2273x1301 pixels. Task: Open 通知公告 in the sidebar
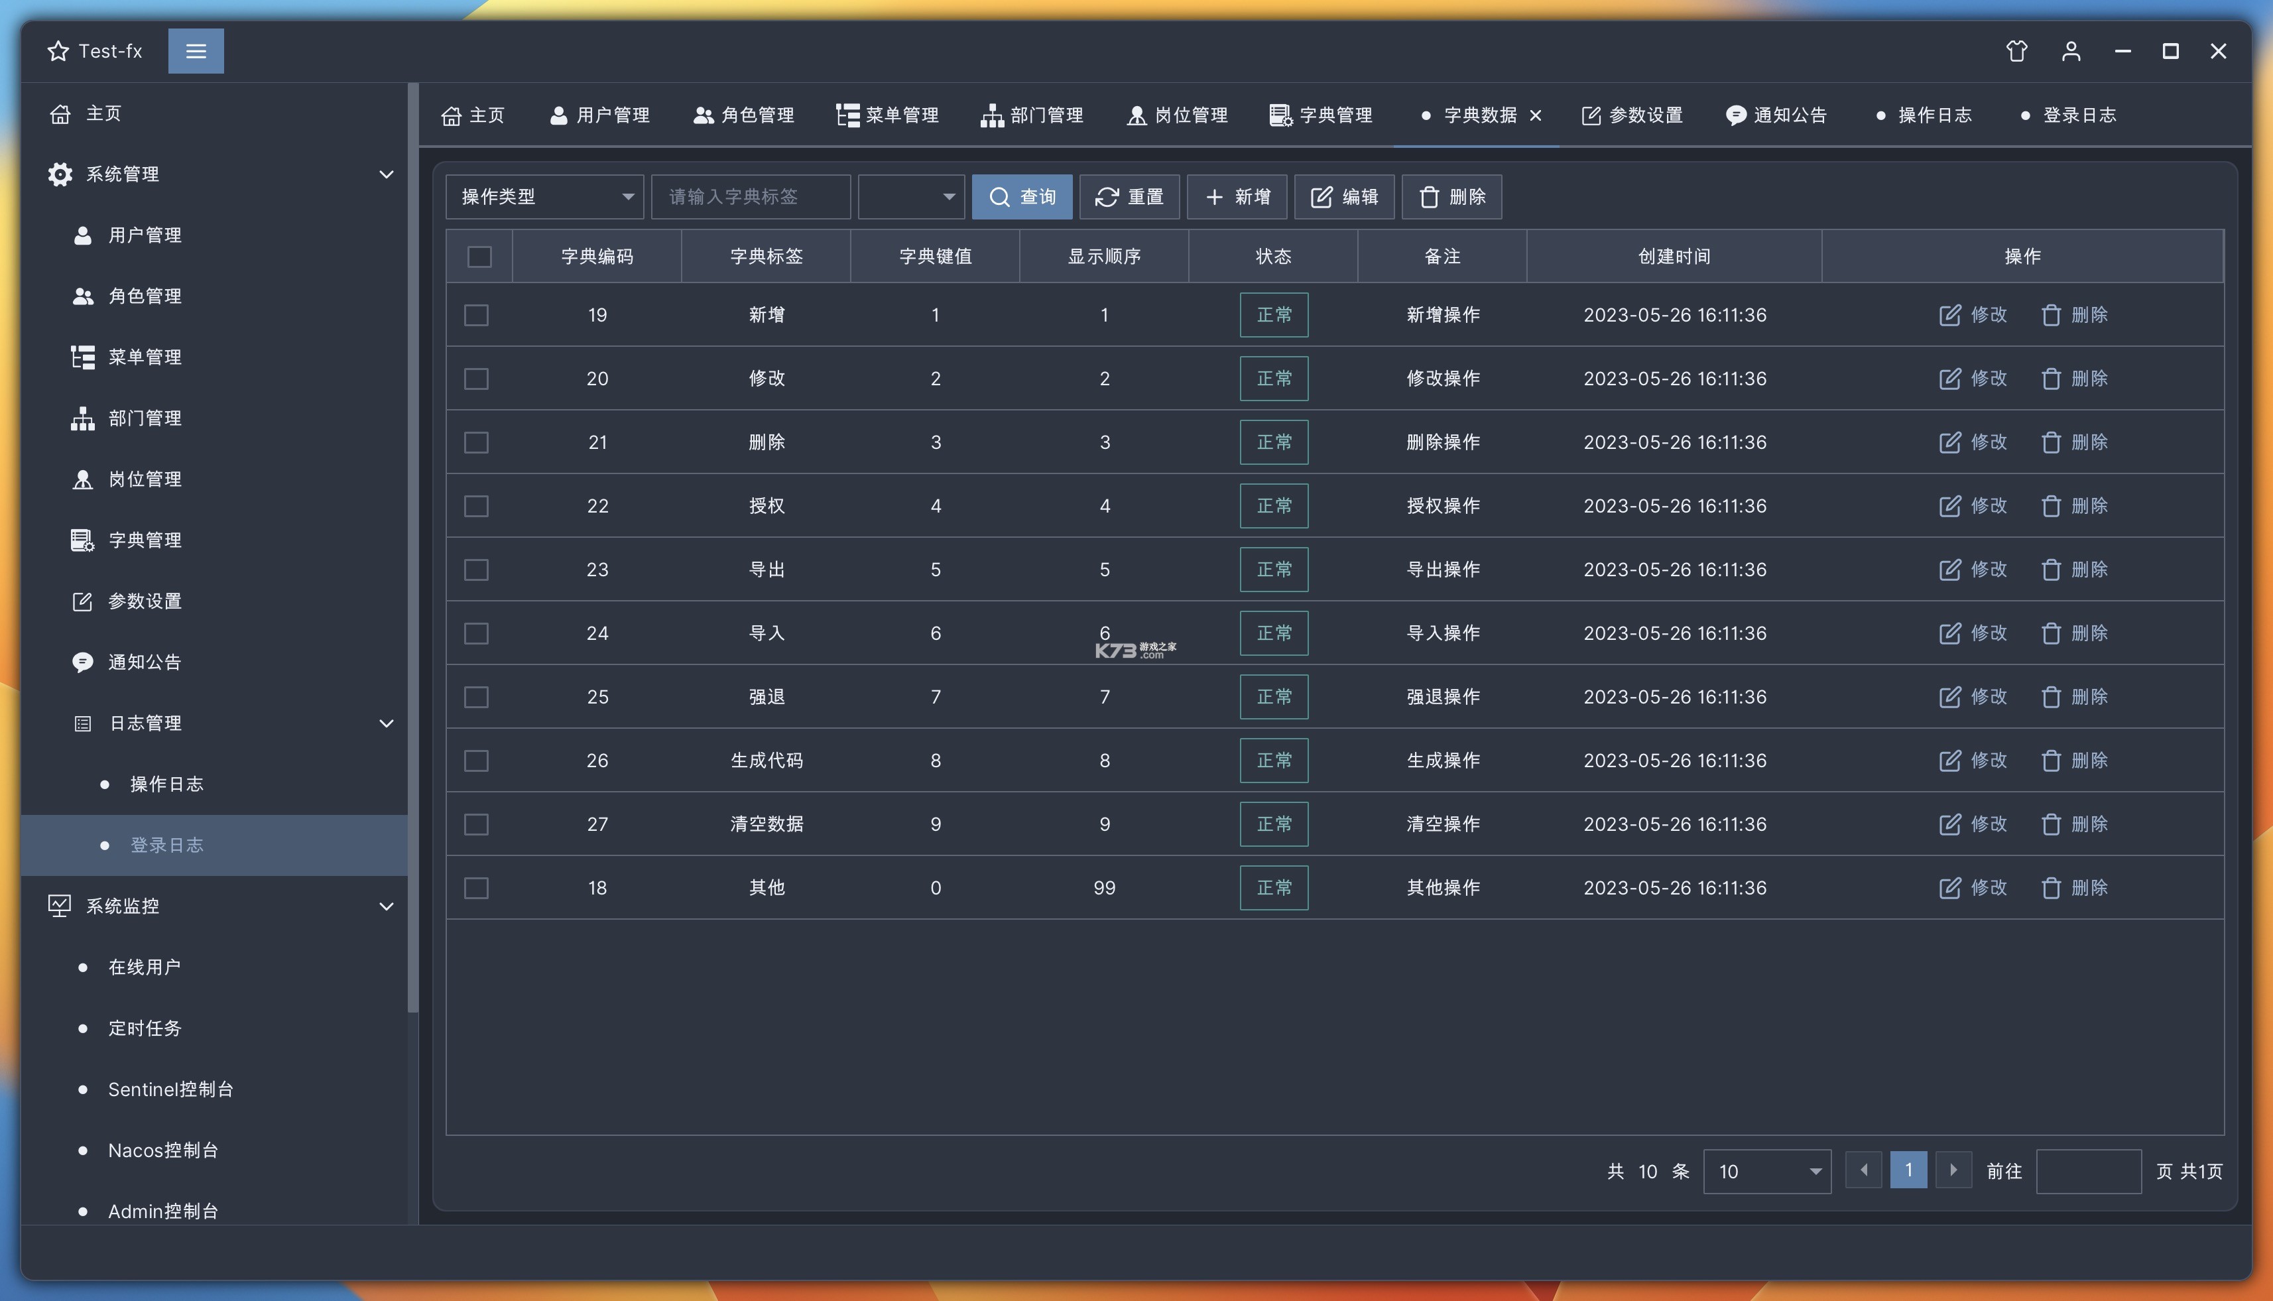coord(214,662)
